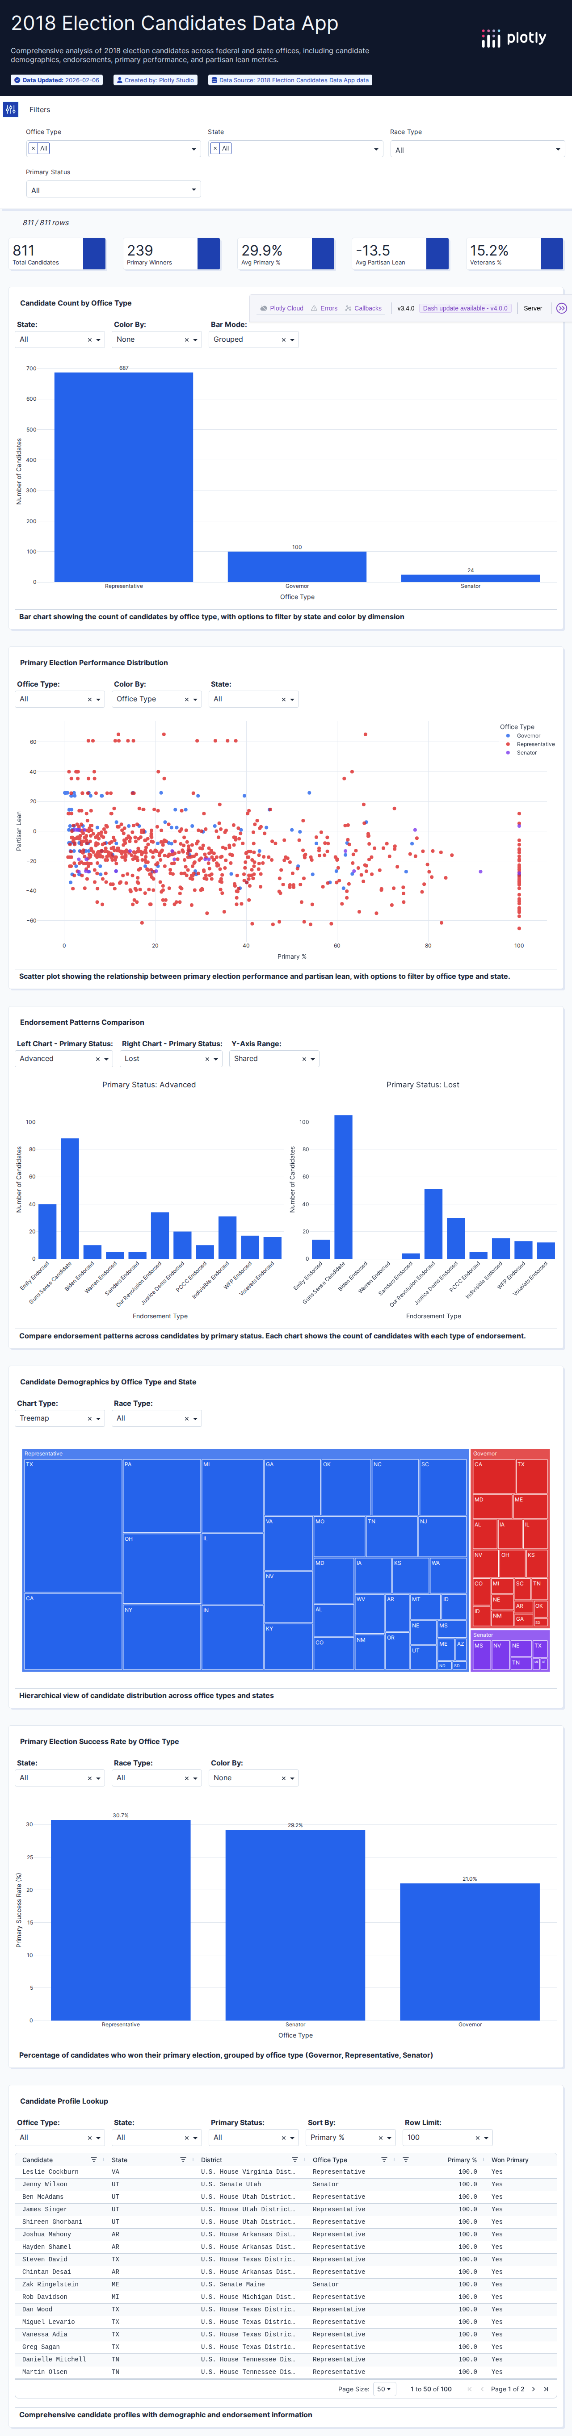The height and width of the screenshot is (2436, 572).
Task: Open filter menu on Office Type column
Action: (384, 2160)
